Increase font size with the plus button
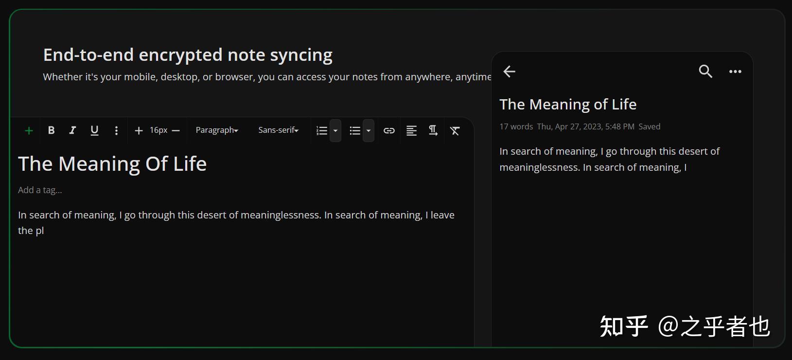792x360 pixels. point(139,130)
